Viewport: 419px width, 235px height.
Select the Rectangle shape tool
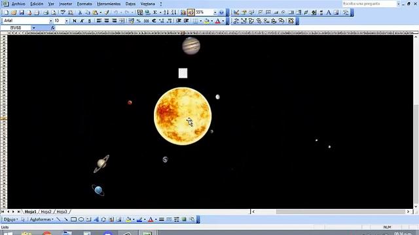73,219
